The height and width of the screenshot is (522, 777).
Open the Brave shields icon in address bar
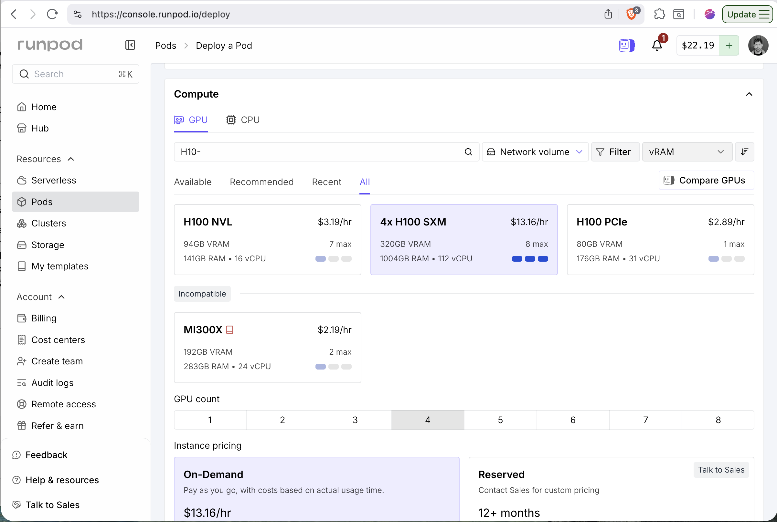[x=632, y=14]
